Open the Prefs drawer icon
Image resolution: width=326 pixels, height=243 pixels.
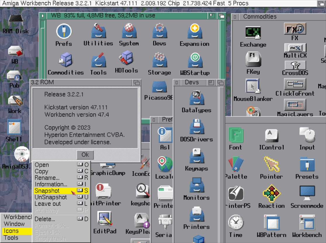64,32
